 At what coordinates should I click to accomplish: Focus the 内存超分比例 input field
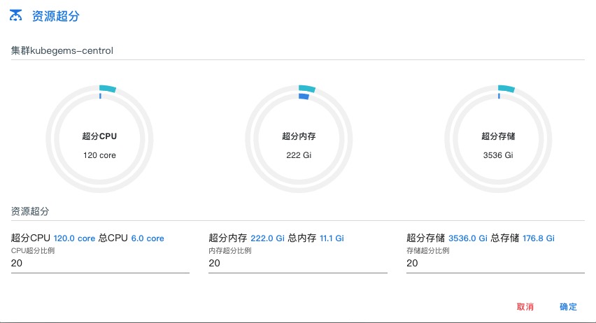click(x=297, y=263)
